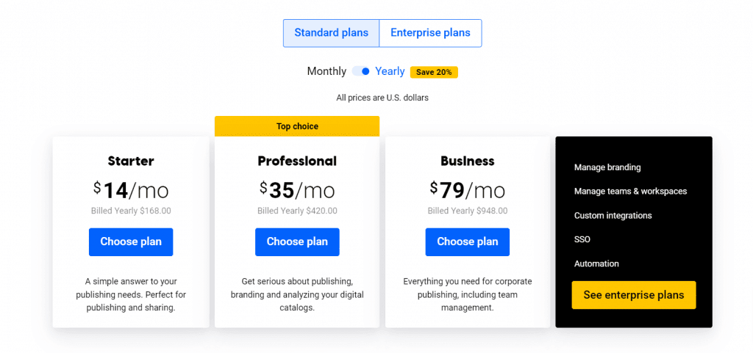Open the Enterprise plans tab
This screenshot has height=353, width=753.
pos(430,33)
